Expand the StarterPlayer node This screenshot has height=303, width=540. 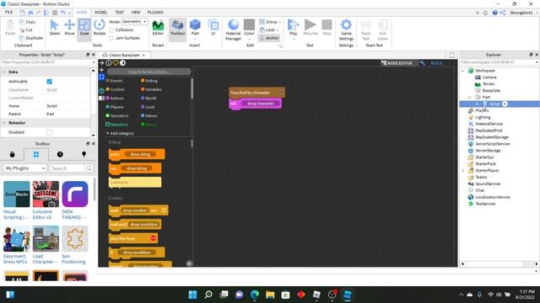[x=462, y=170]
